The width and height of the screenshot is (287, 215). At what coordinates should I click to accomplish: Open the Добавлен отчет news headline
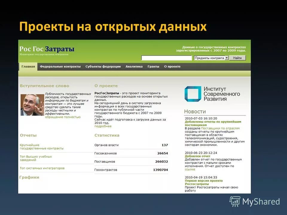coord(198,156)
